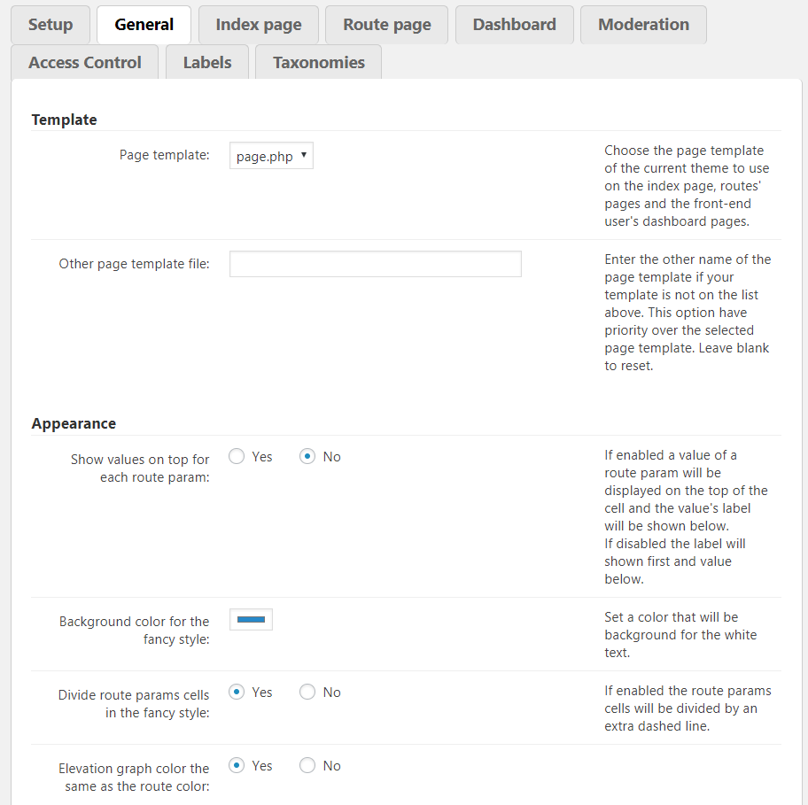
Task: Set Elevation graph color option to No
Action: (x=307, y=766)
